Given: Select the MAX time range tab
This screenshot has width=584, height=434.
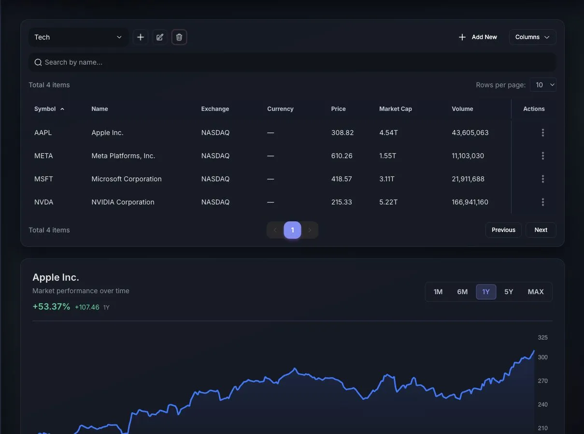Looking at the screenshot, I should coord(536,292).
